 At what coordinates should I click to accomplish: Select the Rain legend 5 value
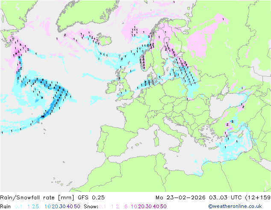pos(37,207)
